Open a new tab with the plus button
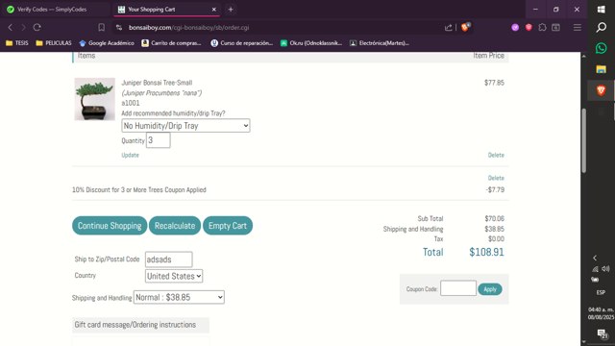 (231, 9)
